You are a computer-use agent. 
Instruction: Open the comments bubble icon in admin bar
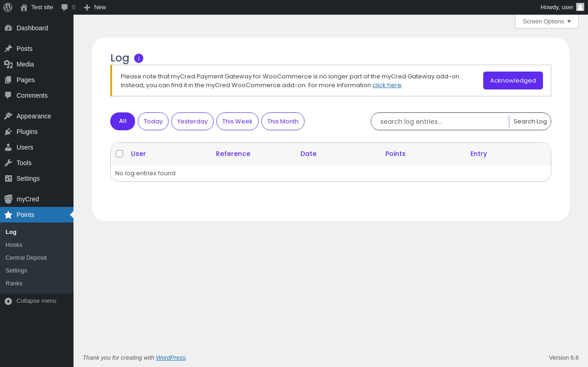(64, 7)
